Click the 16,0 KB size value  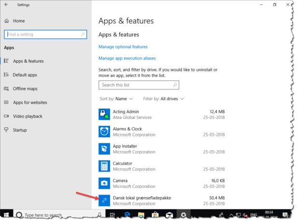(x=218, y=181)
